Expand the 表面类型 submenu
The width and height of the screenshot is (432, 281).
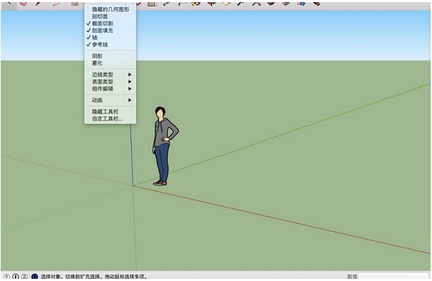[110, 82]
